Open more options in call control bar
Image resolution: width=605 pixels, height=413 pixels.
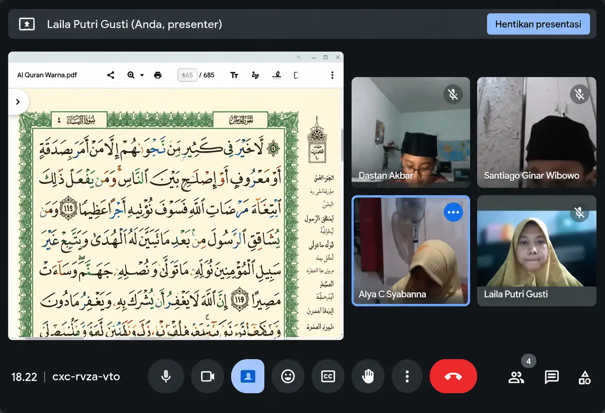click(x=407, y=376)
